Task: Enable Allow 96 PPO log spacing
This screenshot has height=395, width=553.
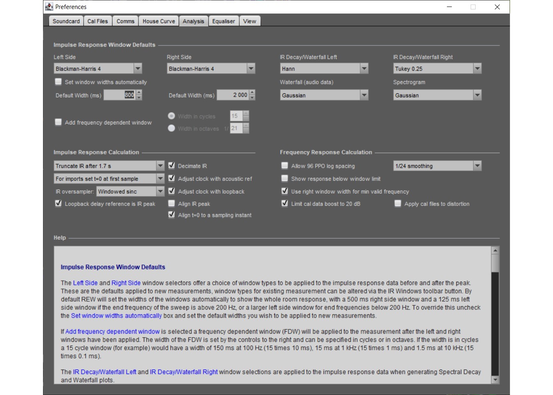Action: coord(285,166)
